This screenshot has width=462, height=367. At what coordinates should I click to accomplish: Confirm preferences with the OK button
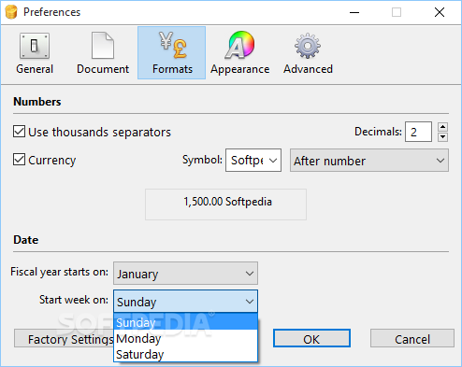tap(311, 339)
